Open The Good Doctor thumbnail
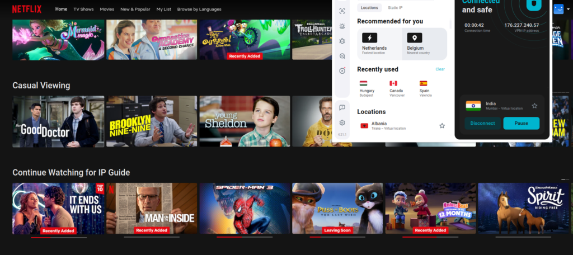573x255 pixels. (x=58, y=121)
